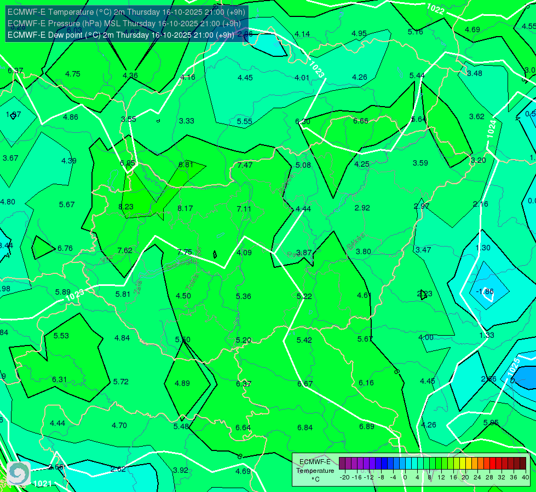The image size is (536, 492).
Task: Click the 1023 isobar label near Zala
Action: tap(74, 295)
